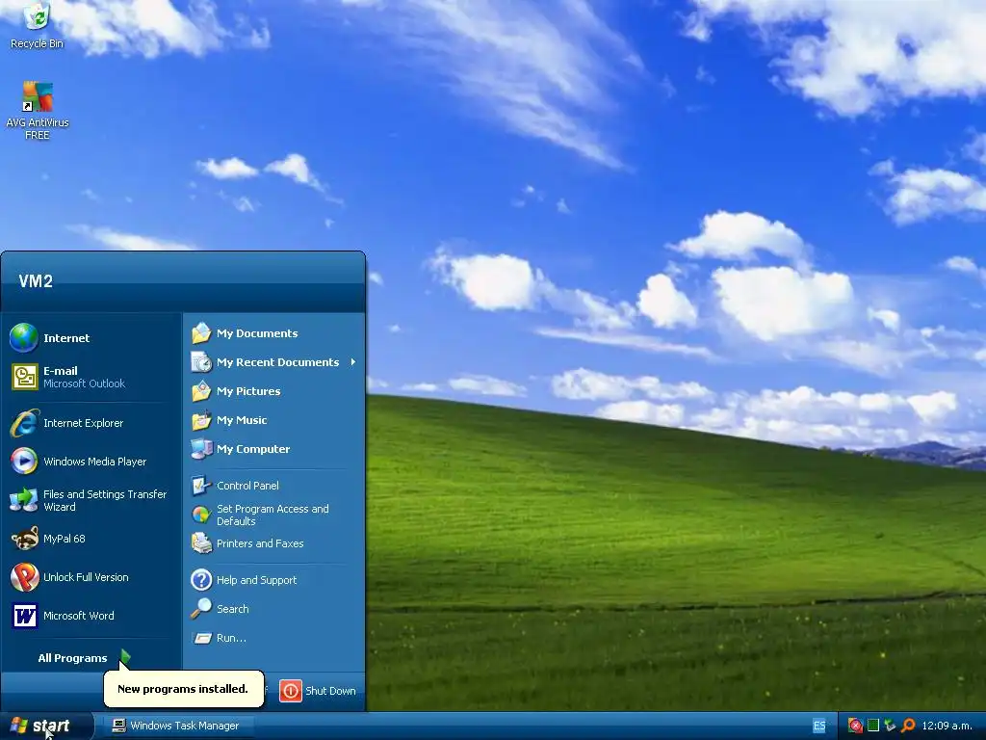
Task: Click the green CPU usage tray icon
Action: 872,726
